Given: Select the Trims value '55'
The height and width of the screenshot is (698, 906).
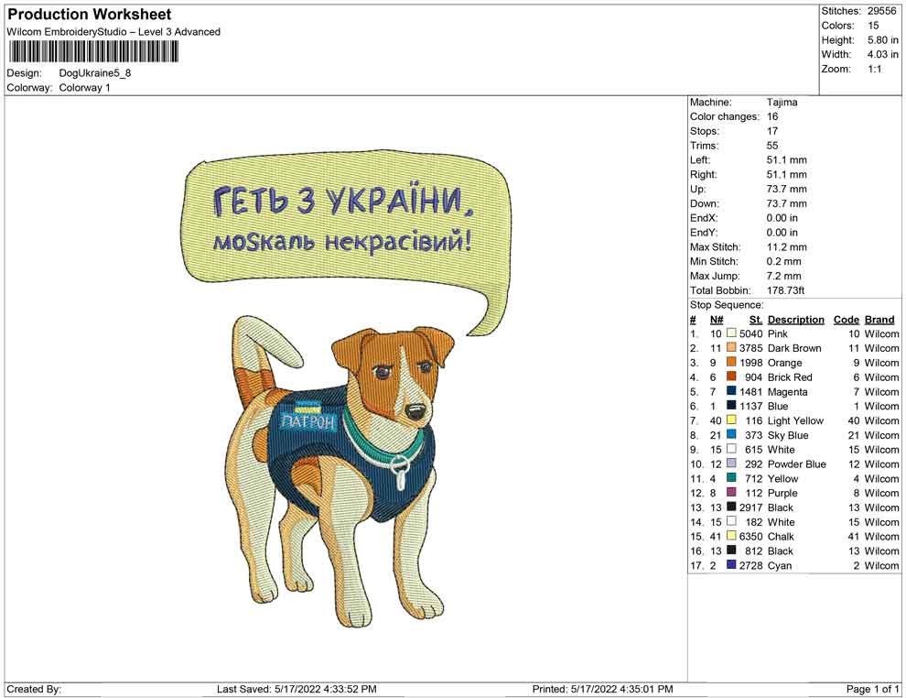Looking at the screenshot, I should [x=772, y=146].
